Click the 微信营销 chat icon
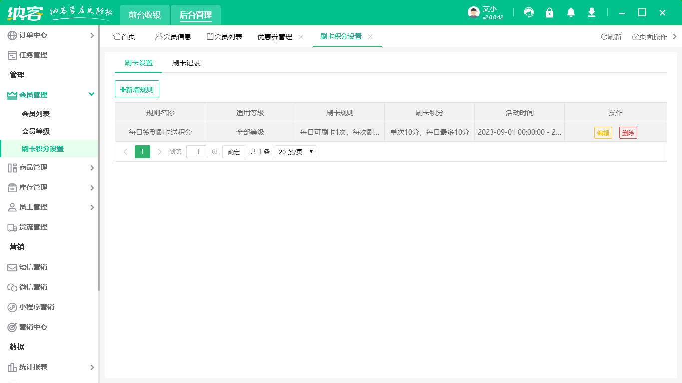The height and width of the screenshot is (383, 682). [x=12, y=287]
